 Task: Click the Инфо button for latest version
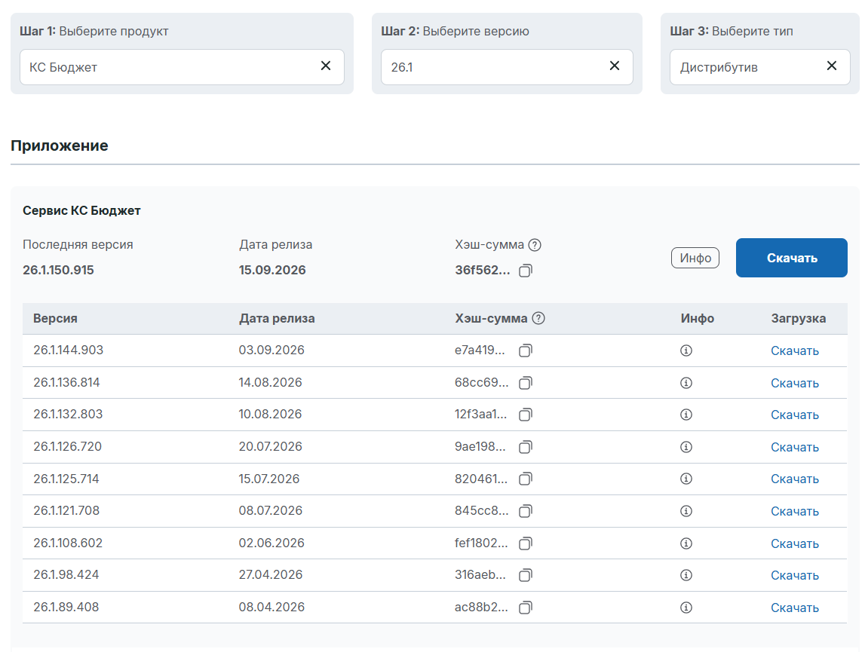(695, 258)
